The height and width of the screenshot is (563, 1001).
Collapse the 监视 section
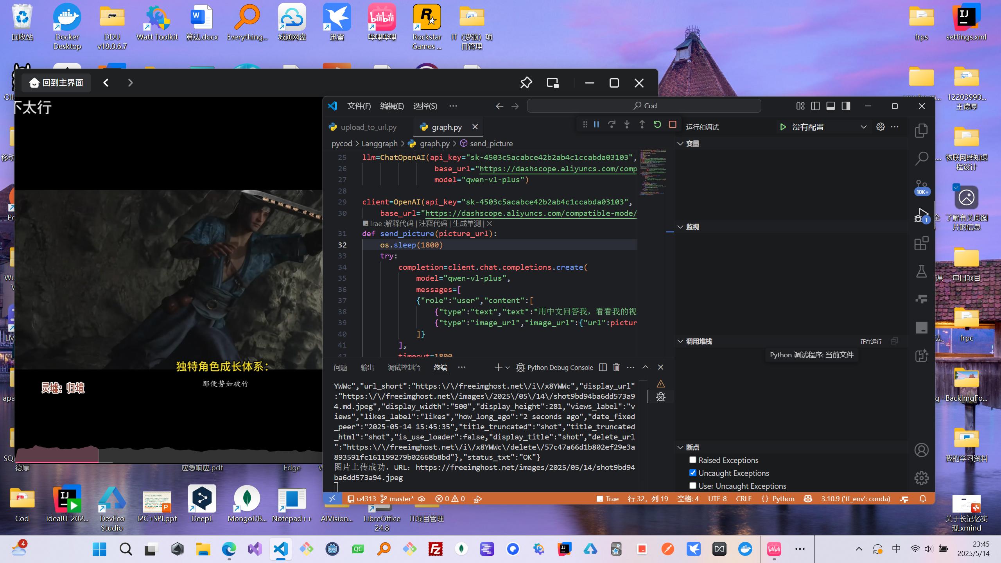(x=680, y=227)
